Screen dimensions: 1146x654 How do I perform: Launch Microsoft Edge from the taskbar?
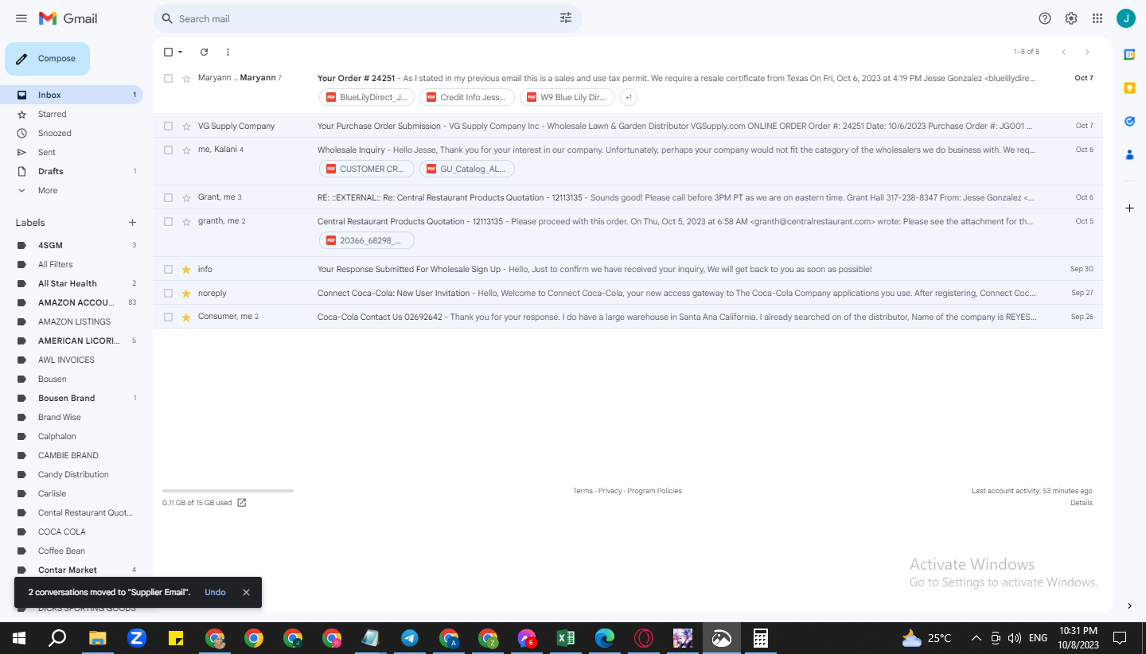(x=605, y=638)
